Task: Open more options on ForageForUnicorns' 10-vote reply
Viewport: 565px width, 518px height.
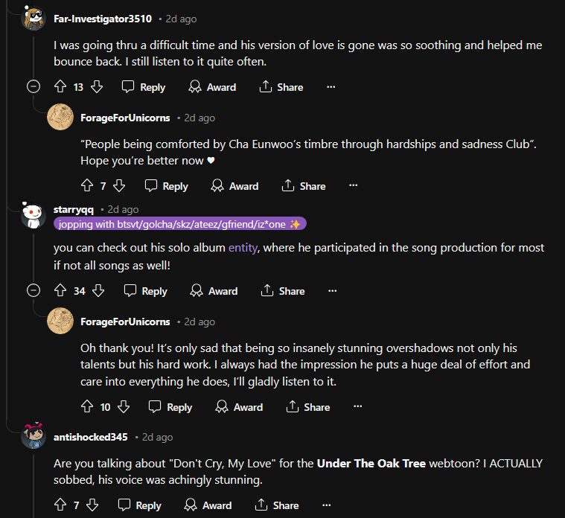Action: coord(357,407)
